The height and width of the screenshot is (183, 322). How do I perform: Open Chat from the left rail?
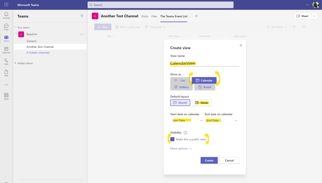click(x=6, y=27)
